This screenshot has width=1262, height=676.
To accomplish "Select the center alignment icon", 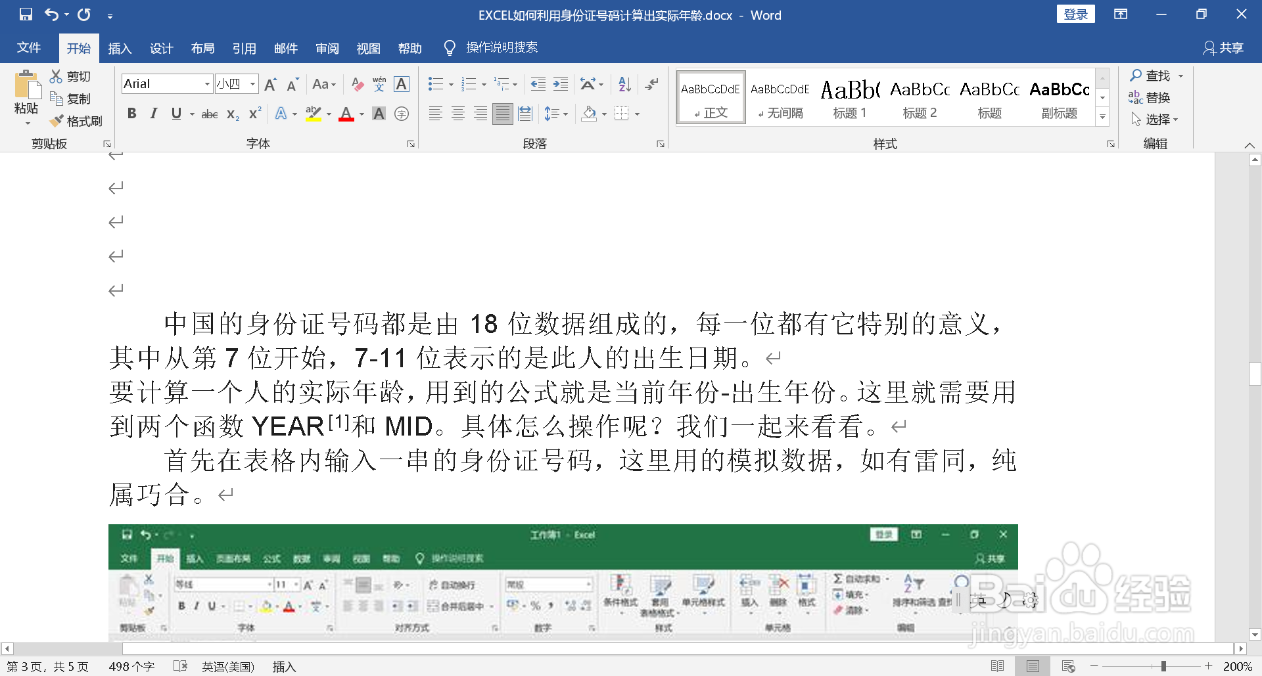I will pos(457,113).
